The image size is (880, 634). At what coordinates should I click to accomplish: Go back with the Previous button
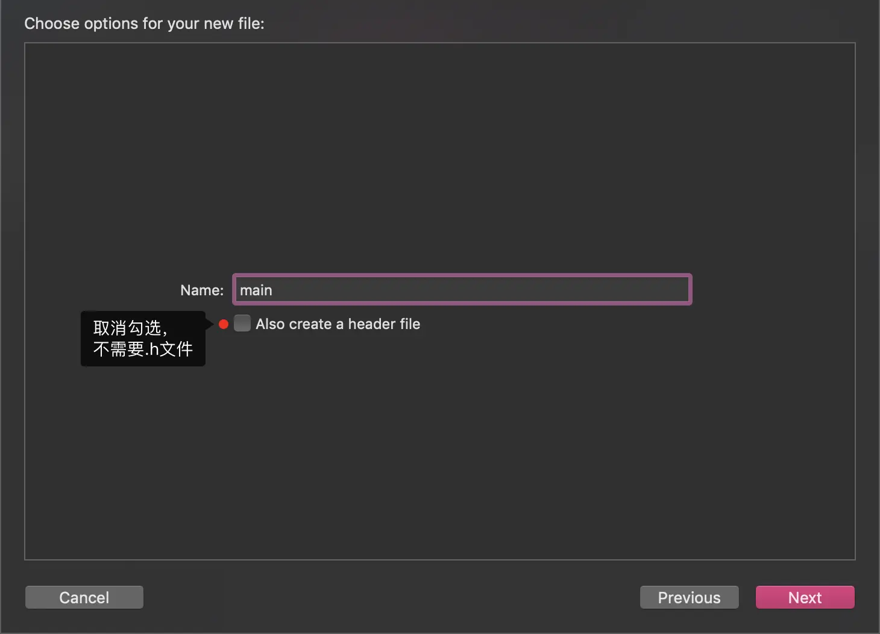(x=689, y=597)
